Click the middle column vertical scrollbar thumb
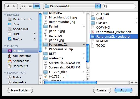 click(x=88, y=53)
